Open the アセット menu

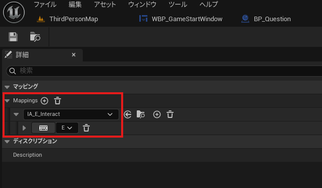click(x=105, y=5)
